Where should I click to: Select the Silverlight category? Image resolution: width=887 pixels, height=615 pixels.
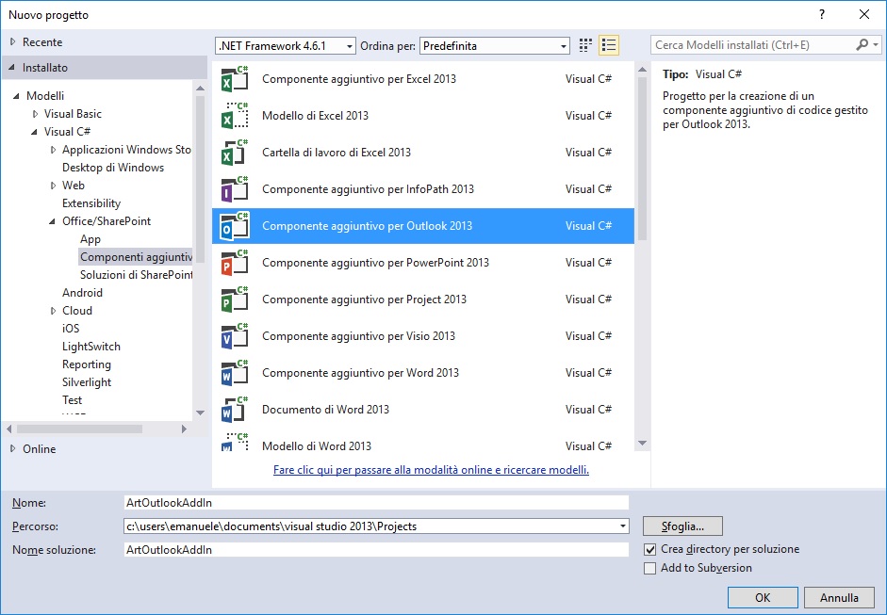87,382
